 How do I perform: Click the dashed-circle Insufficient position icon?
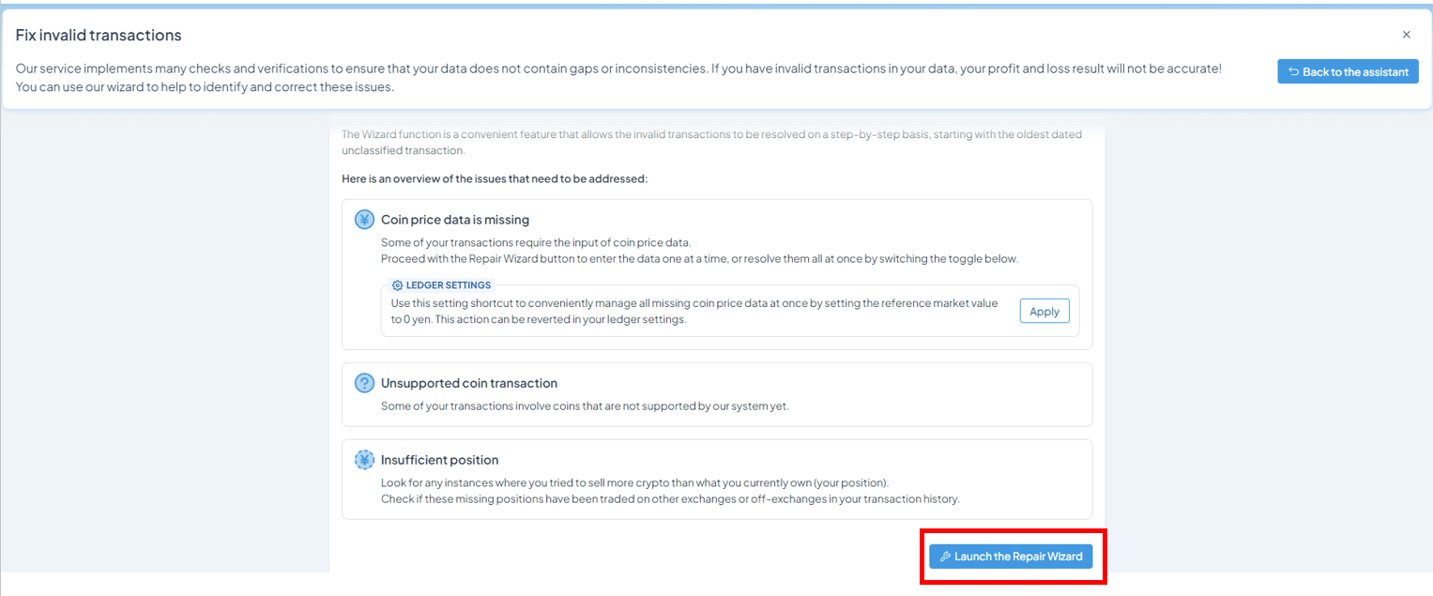point(364,460)
